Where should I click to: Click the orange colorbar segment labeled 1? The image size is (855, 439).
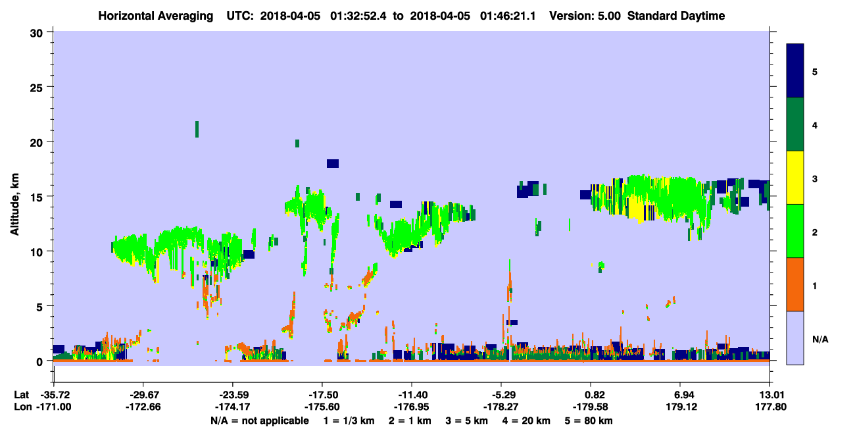coord(795,284)
